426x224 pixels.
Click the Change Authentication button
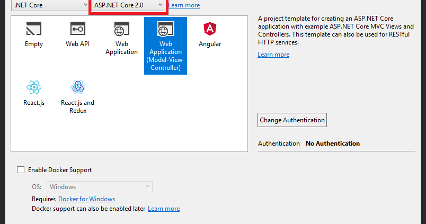292,120
